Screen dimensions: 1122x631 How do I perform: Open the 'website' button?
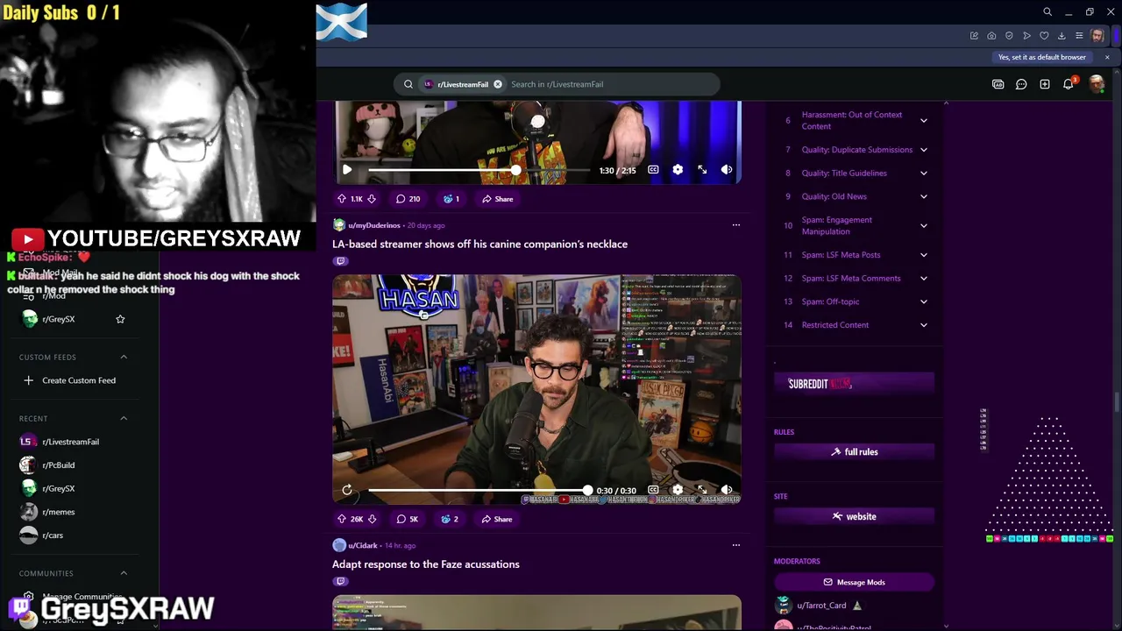pyautogui.click(x=854, y=516)
